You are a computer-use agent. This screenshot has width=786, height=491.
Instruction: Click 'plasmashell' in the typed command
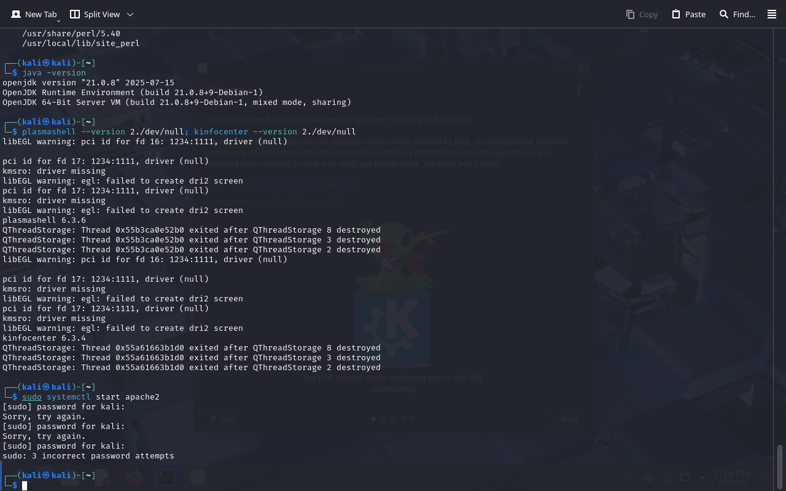pos(49,132)
